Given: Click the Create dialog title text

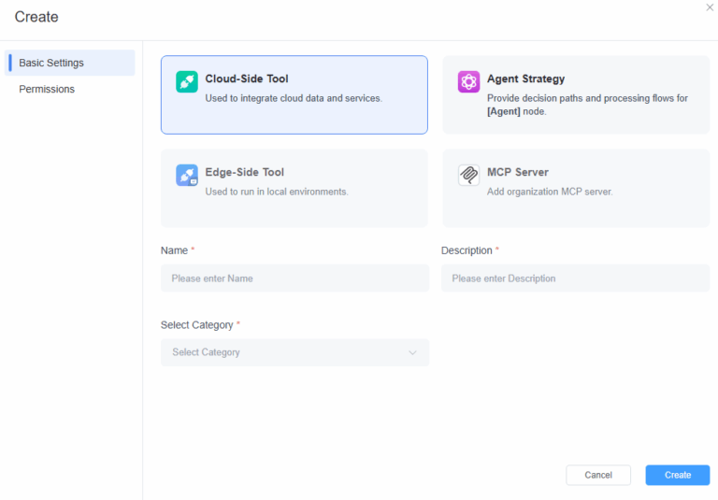Looking at the screenshot, I should pos(36,17).
